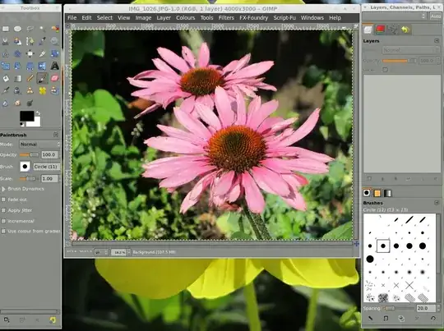The image size is (444, 331).
Task: Select the Pencil tool
Action: [x=30, y=78]
